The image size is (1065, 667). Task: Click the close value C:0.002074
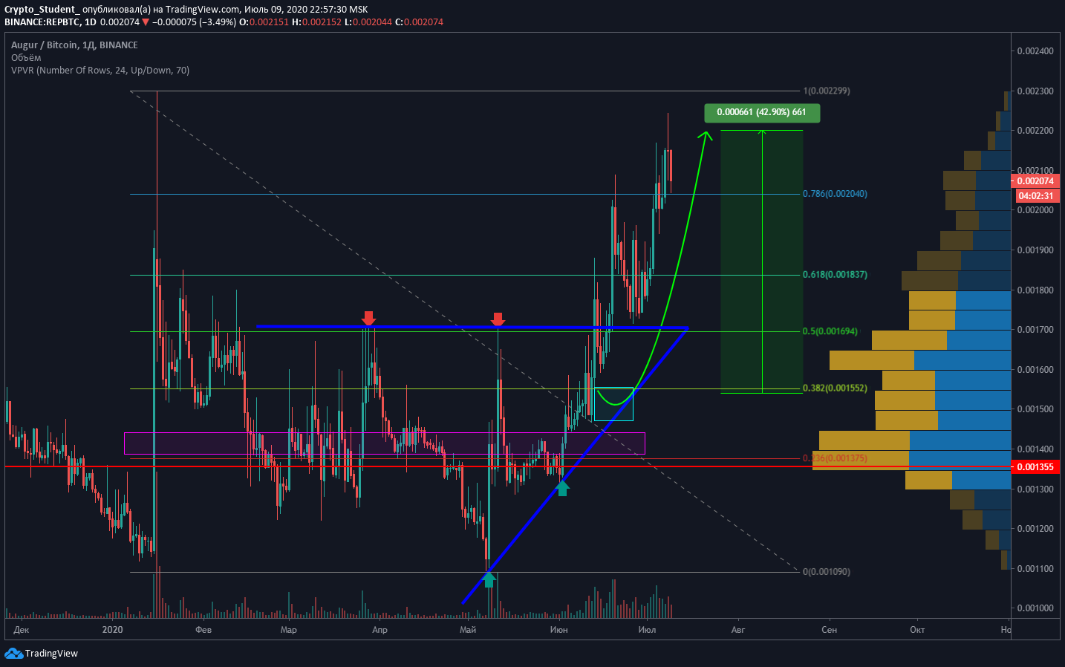pyautogui.click(x=419, y=22)
